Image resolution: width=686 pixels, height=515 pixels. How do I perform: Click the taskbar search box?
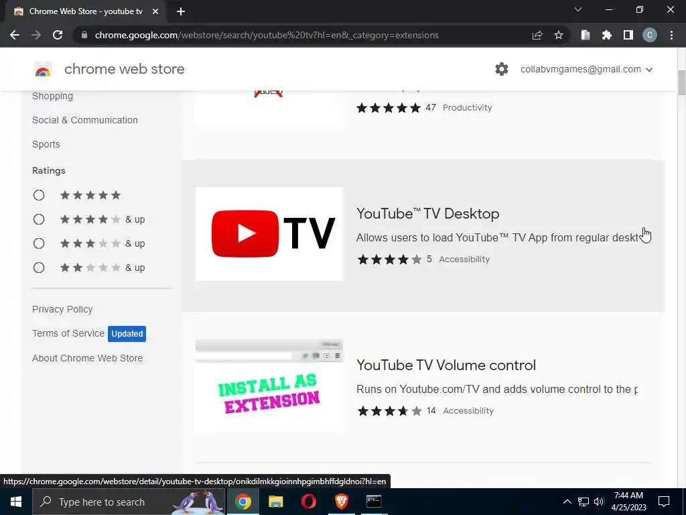click(129, 502)
